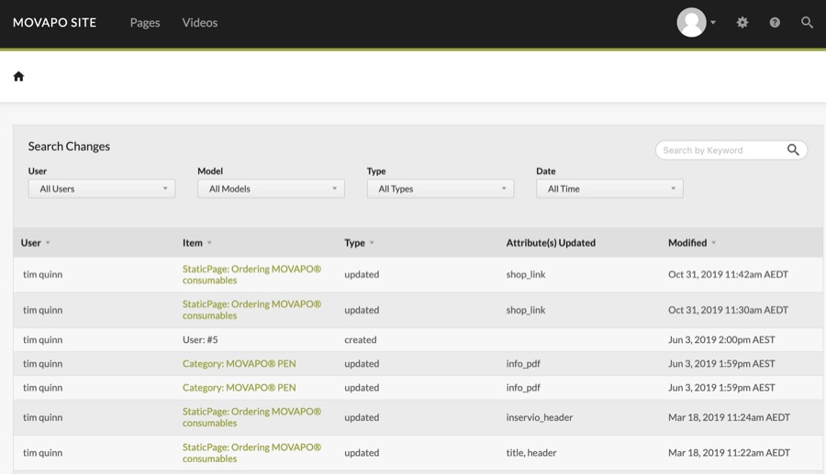Image resolution: width=826 pixels, height=475 pixels.
Task: Open the All Time date dropdown
Action: pyautogui.click(x=609, y=189)
